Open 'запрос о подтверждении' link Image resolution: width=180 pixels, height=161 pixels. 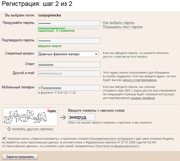(140, 80)
